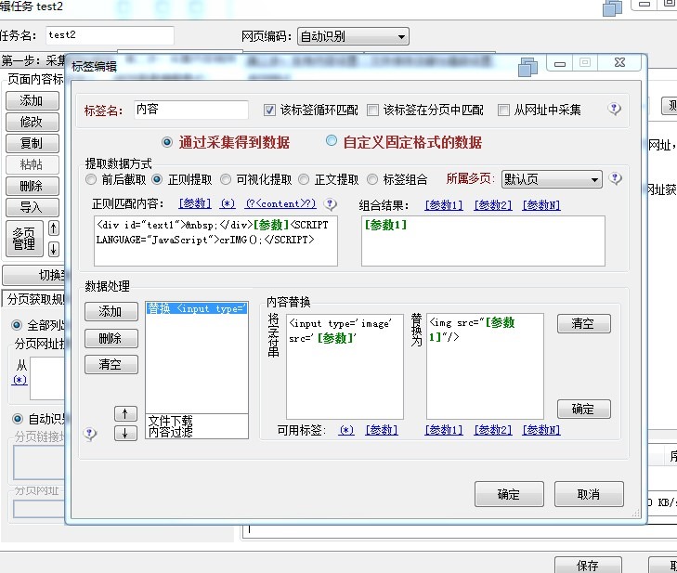Click 修改 button in background window
Screen dimensions: 677x573
coord(33,122)
